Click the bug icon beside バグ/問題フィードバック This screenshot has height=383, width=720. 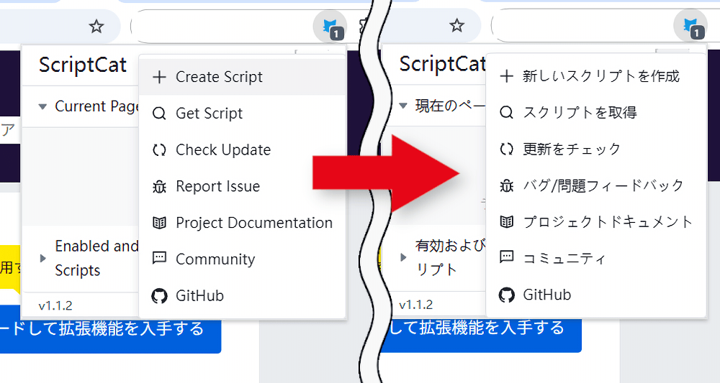(506, 185)
